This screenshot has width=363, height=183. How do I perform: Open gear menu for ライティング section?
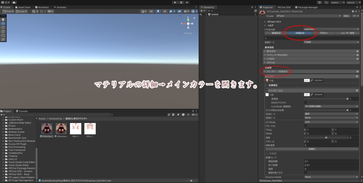(x=357, y=55)
